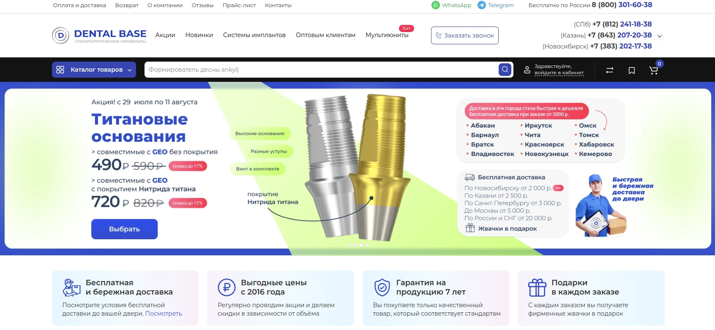Open the Прайс-лист link
The height and width of the screenshot is (330, 715).
coord(239,5)
